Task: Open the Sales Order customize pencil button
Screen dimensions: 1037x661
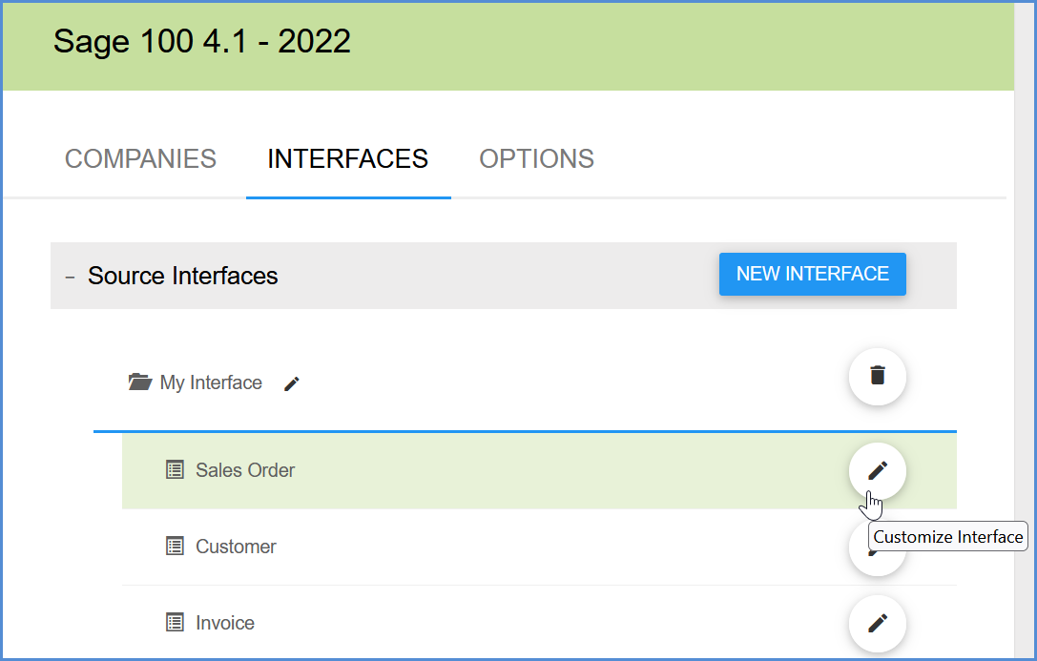Action: coord(877,470)
